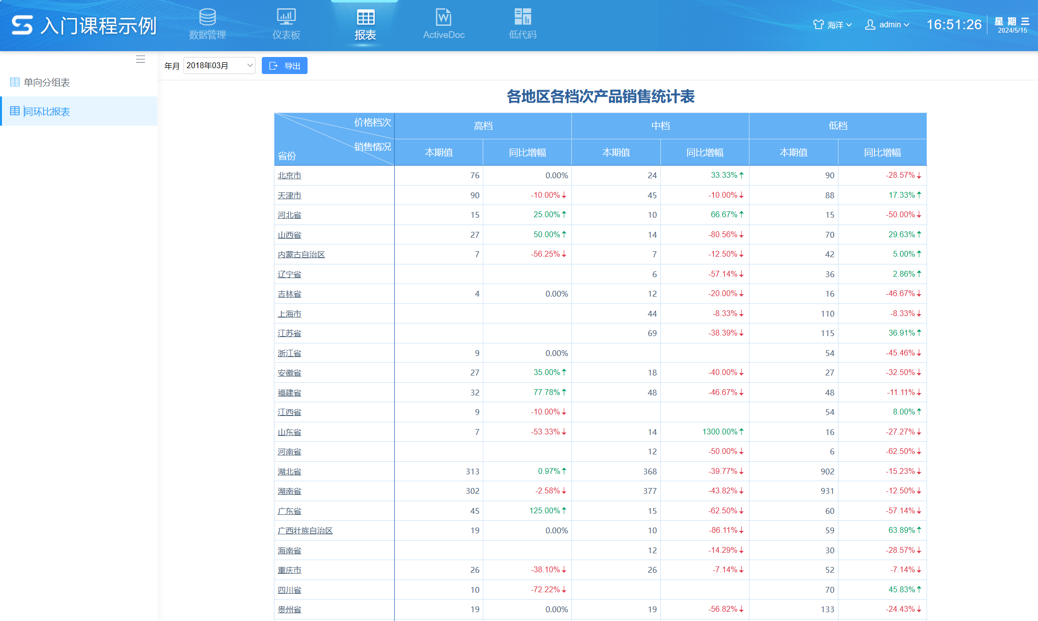The height and width of the screenshot is (621, 1038).
Task: Open the 低代码 layout icon
Action: 523,17
